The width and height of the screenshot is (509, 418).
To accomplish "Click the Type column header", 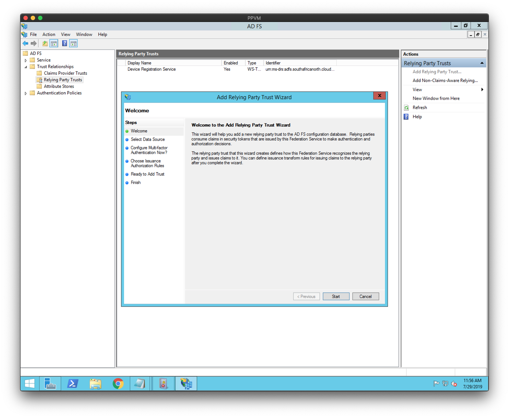I will click(x=254, y=63).
